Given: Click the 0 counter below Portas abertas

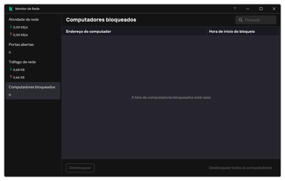Looking at the screenshot, I should tap(10, 52).
